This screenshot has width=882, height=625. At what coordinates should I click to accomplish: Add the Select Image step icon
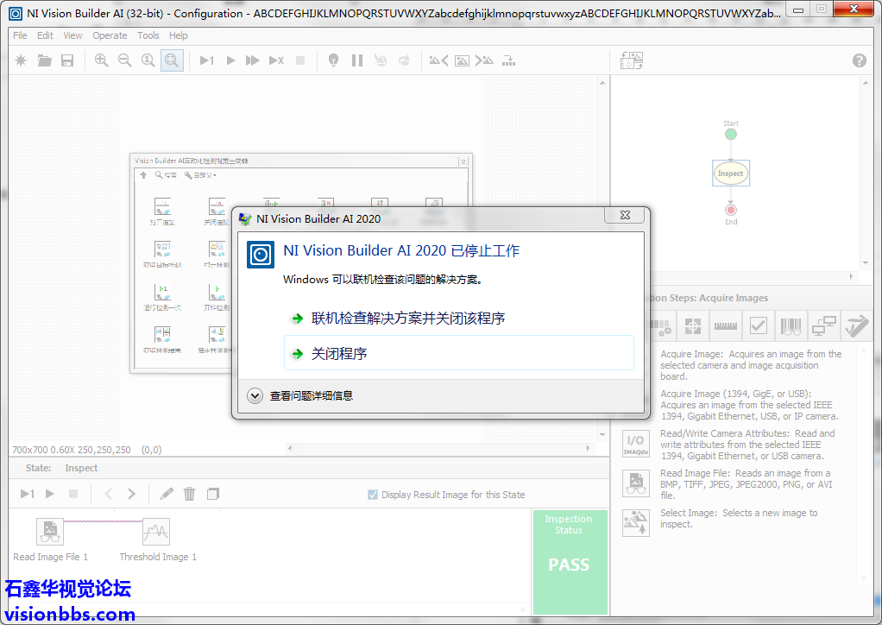(x=636, y=522)
